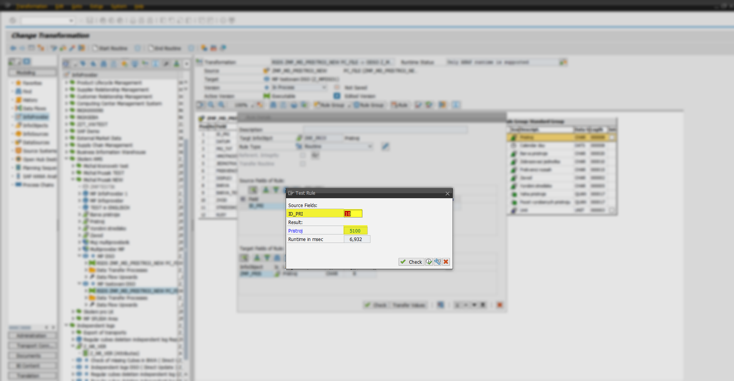Expand the Product Lifecycle Management tree node
Screen dimensions: 734x381
click(66, 83)
